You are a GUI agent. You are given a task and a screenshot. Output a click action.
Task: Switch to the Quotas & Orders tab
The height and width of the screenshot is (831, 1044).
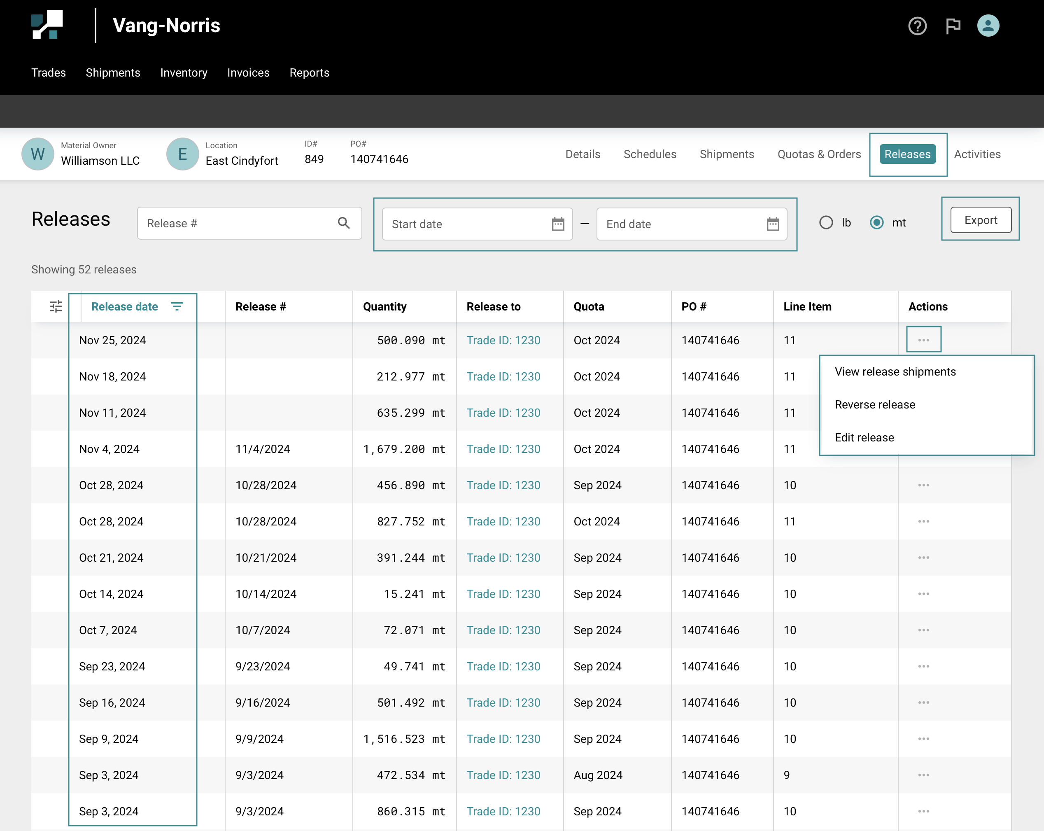(819, 154)
